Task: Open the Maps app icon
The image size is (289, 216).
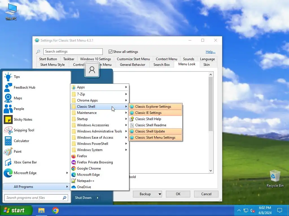Action: tap(8, 98)
